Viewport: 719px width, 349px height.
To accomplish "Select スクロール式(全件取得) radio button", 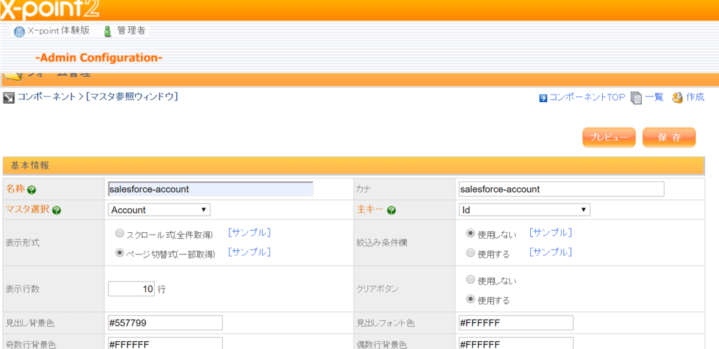I will (119, 233).
